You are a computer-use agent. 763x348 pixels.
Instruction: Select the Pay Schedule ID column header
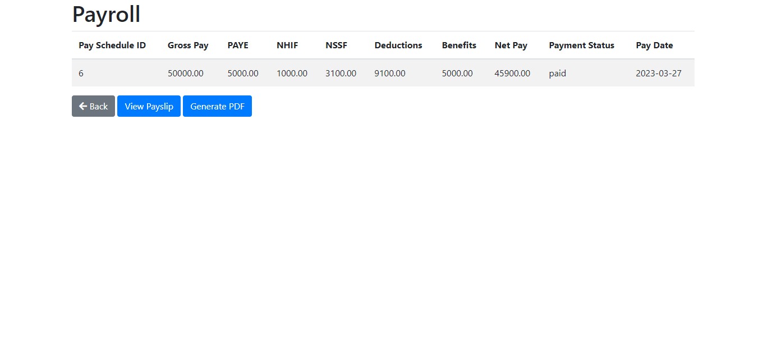click(x=112, y=45)
